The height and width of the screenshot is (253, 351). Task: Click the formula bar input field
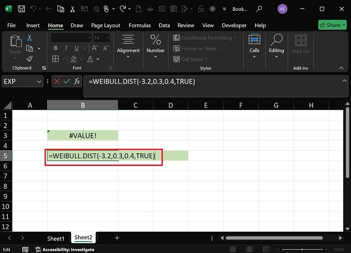coord(216,86)
